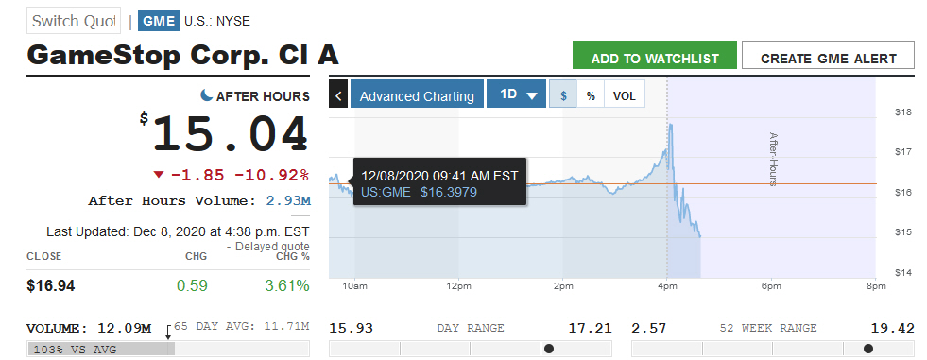Screen dimensions: 927x360
Task: Collapse chart with left chevron button
Action: click(x=338, y=95)
